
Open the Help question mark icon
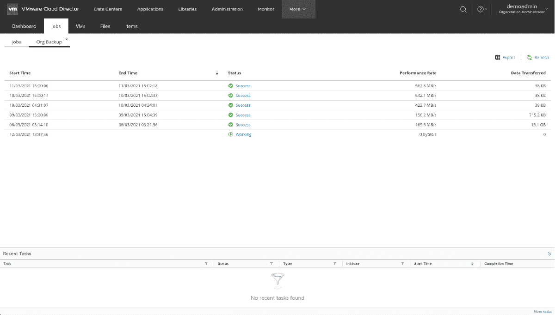tap(480, 9)
